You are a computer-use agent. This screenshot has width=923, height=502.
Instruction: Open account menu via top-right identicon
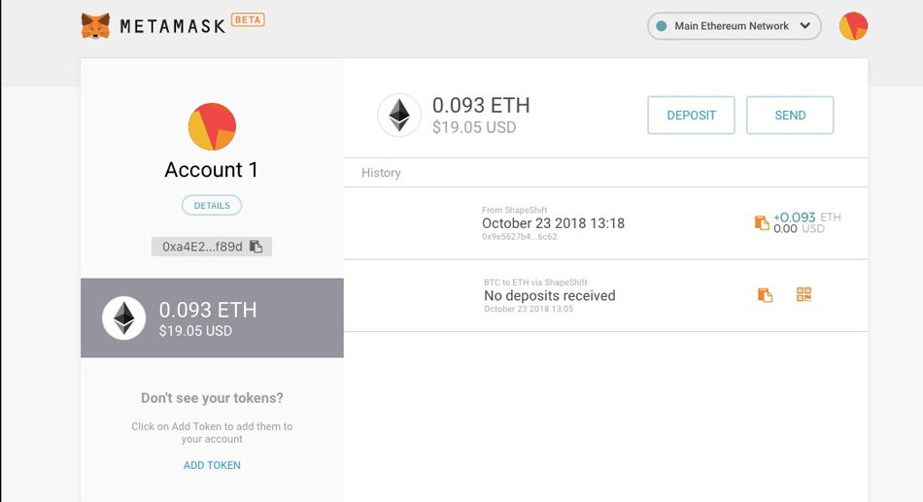point(853,26)
